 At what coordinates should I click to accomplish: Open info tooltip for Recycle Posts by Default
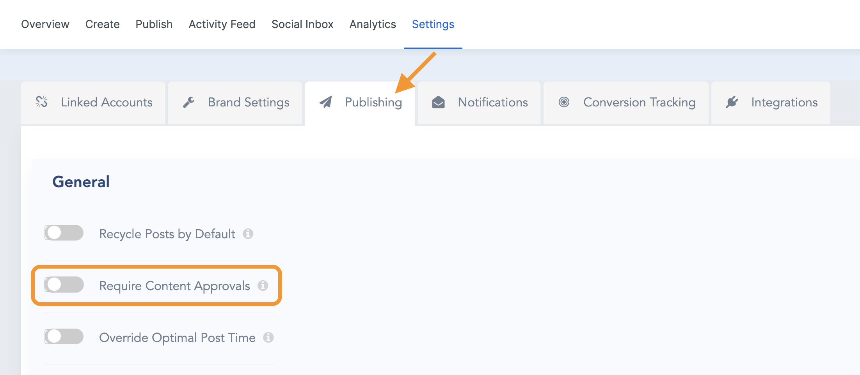[x=249, y=234]
